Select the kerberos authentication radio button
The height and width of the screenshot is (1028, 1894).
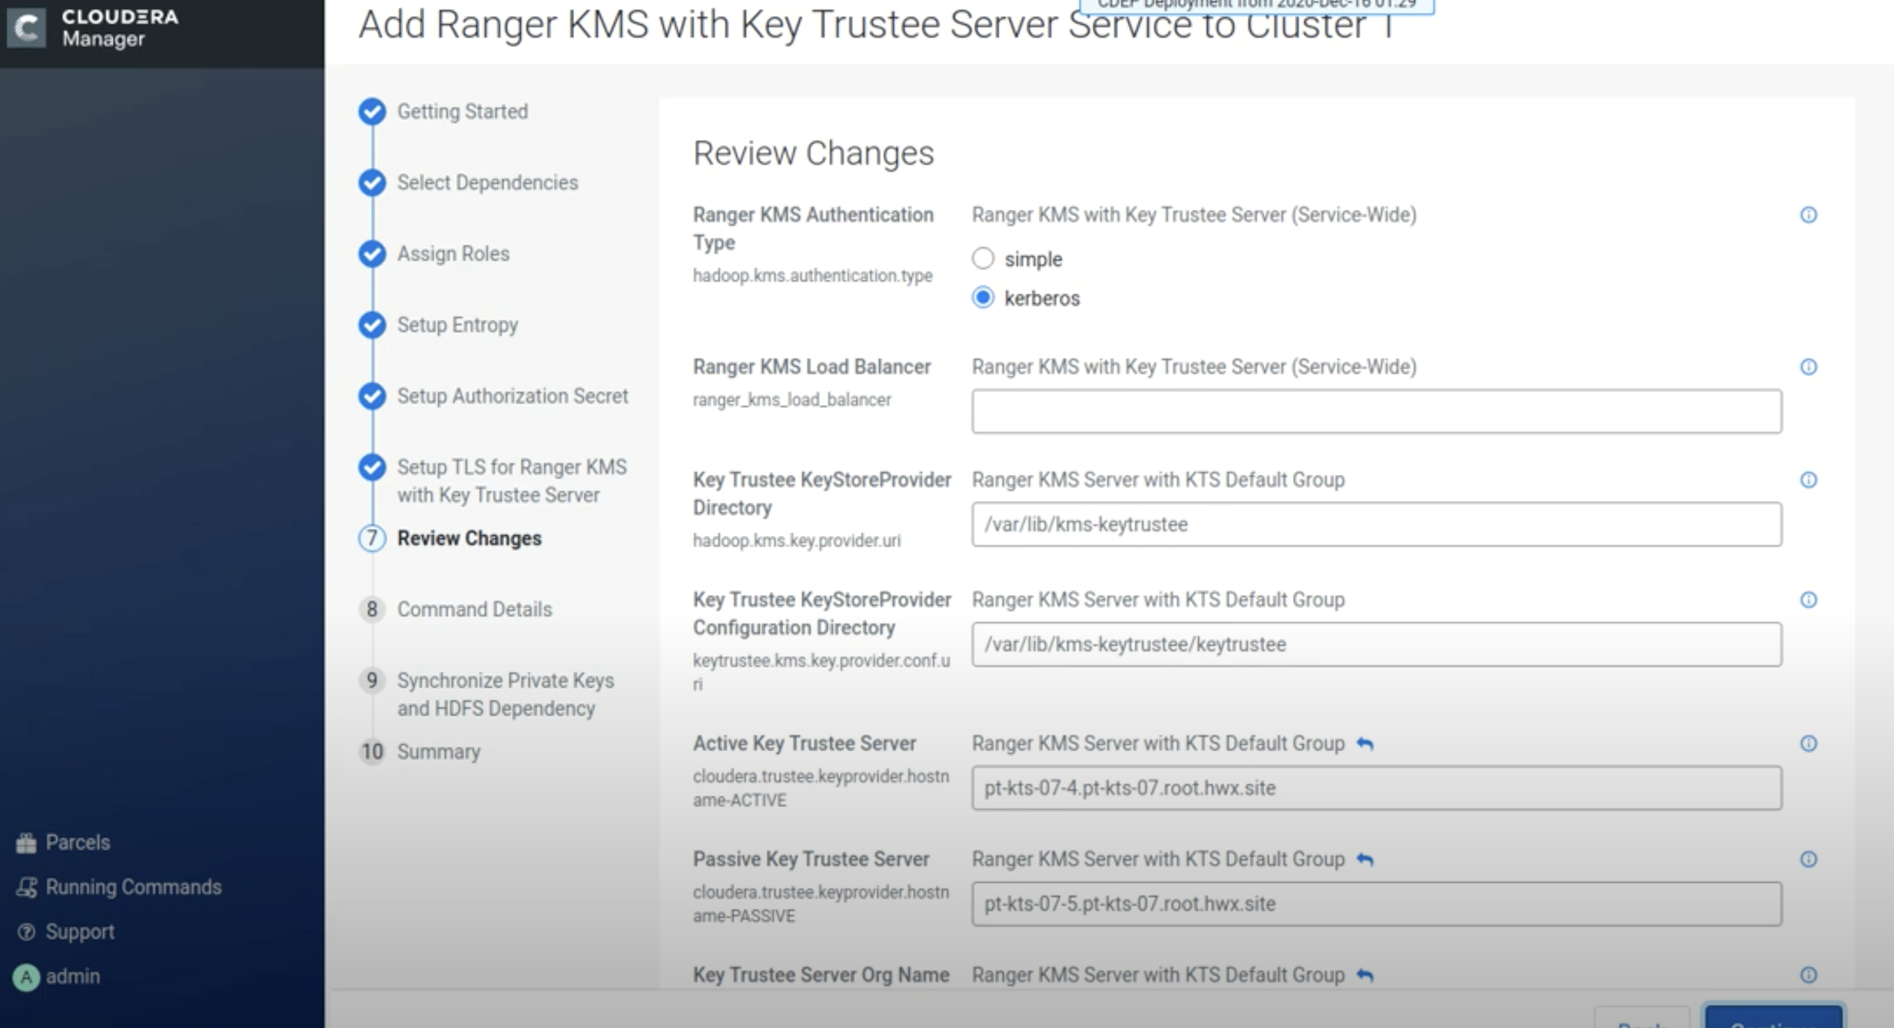pyautogui.click(x=983, y=297)
